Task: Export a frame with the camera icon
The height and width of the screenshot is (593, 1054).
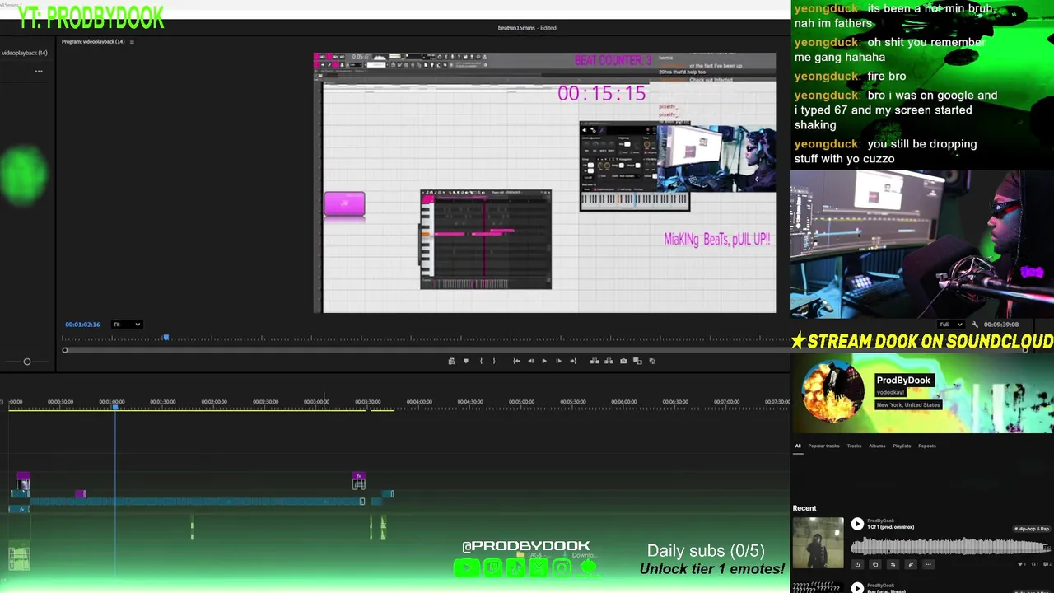Action: pyautogui.click(x=623, y=361)
